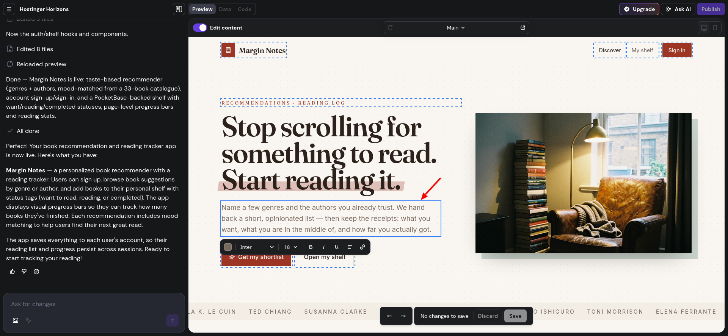Give a thumbs up to the response
This screenshot has height=336, width=728.
[x=13, y=272]
